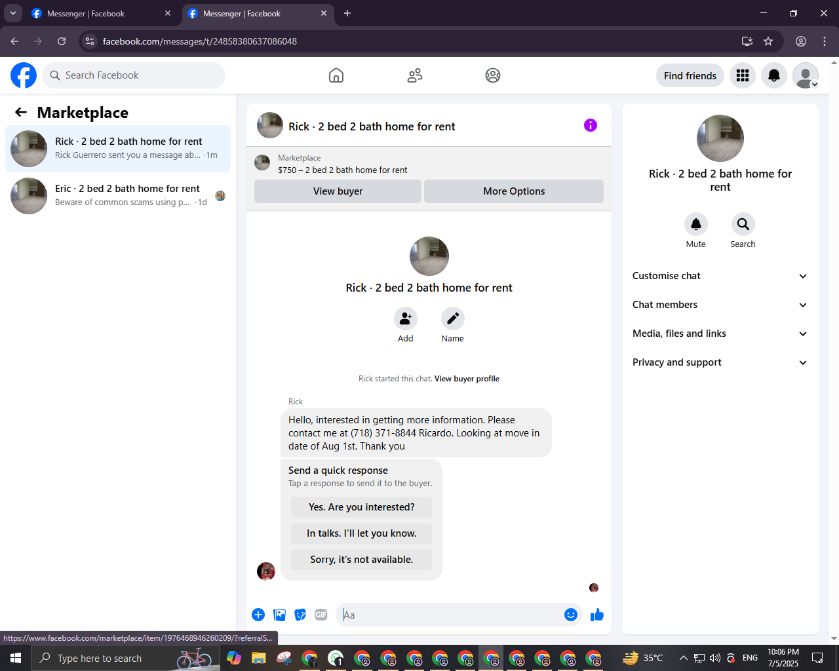The width and height of the screenshot is (839, 671).
Task: Click the Find friends button
Action: [690, 75]
